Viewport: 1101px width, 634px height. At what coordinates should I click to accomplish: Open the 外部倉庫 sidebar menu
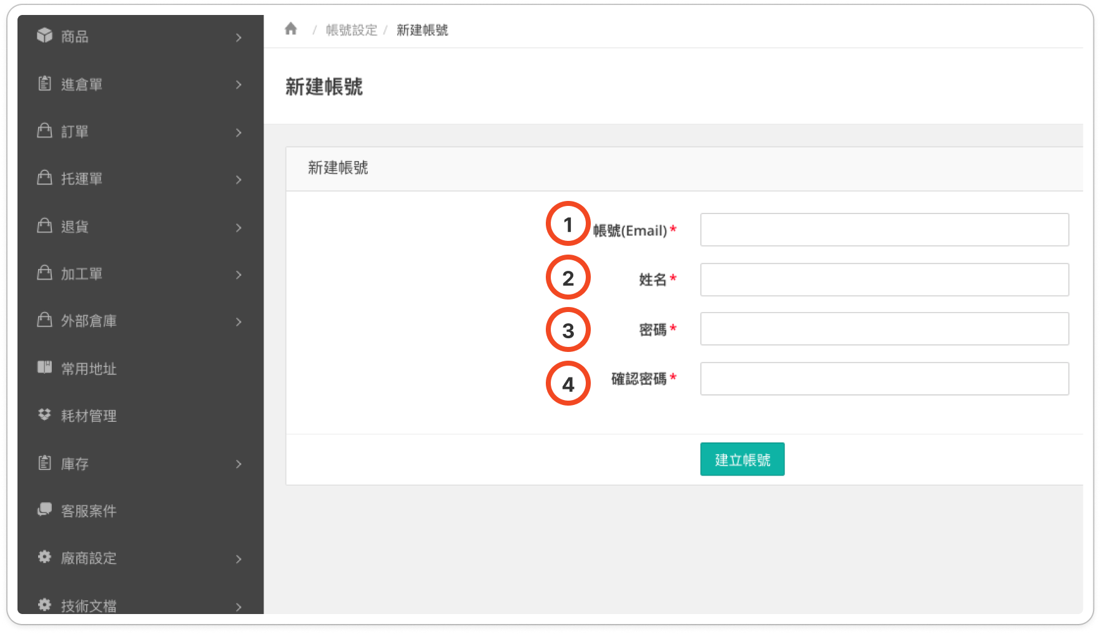(x=89, y=321)
